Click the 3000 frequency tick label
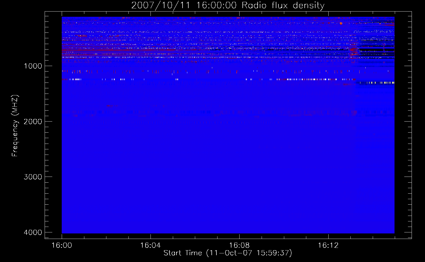The image size is (425, 262). pyautogui.click(x=33, y=177)
